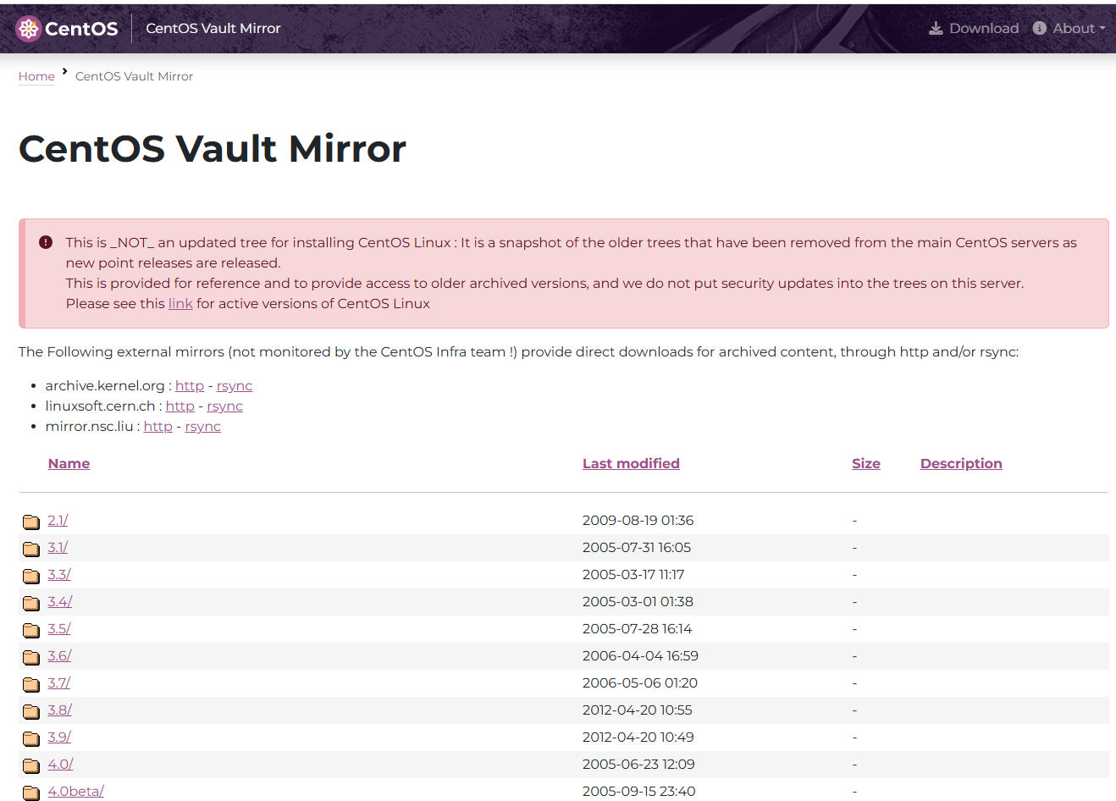Image resolution: width=1116 pixels, height=801 pixels.
Task: Open archive.kernel.org rsync mirror
Action: point(235,385)
